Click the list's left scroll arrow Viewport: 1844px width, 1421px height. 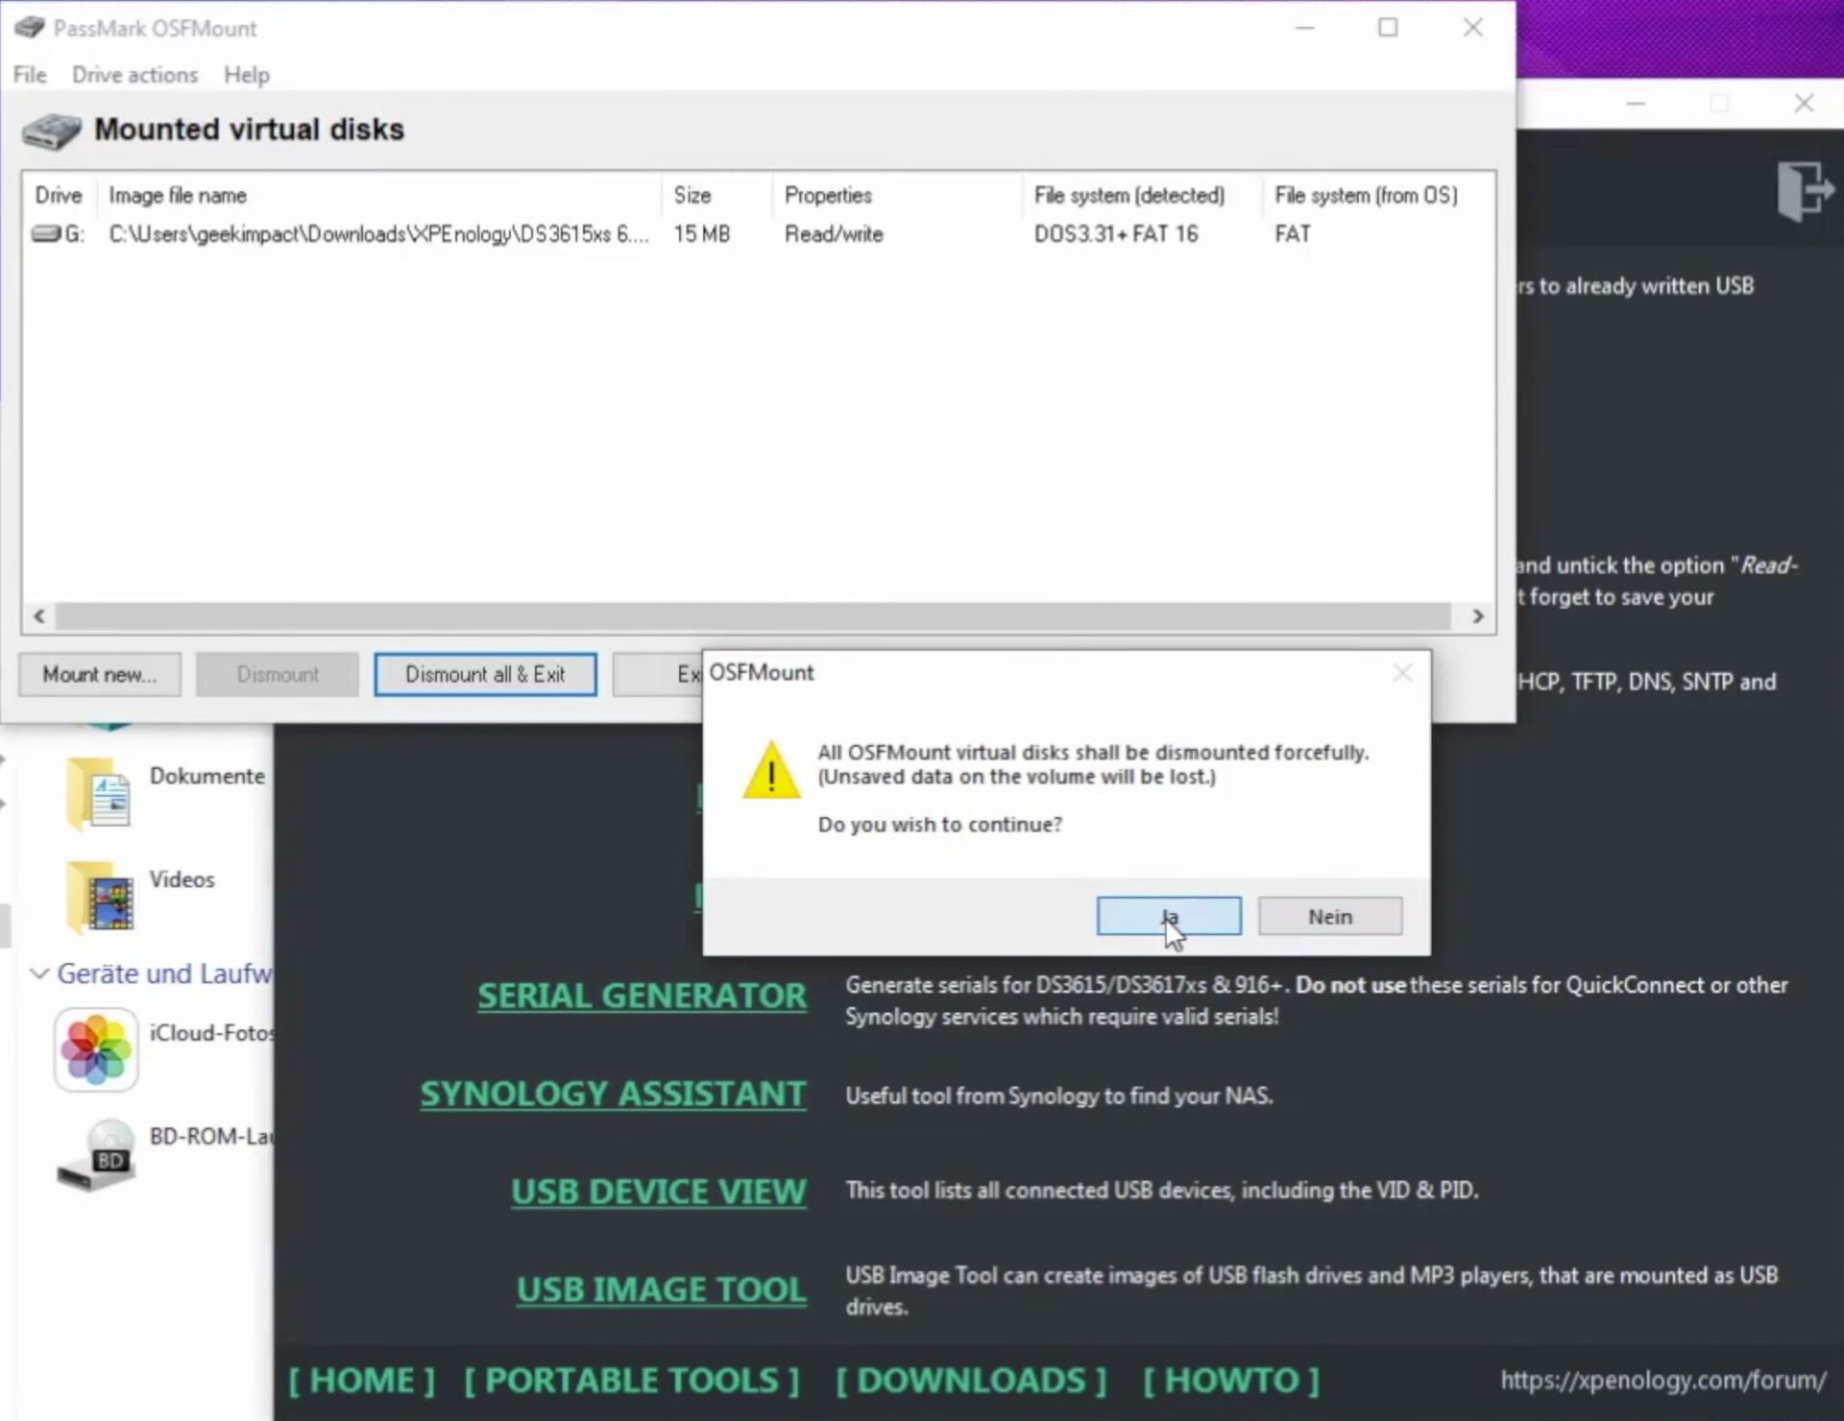[x=39, y=616]
